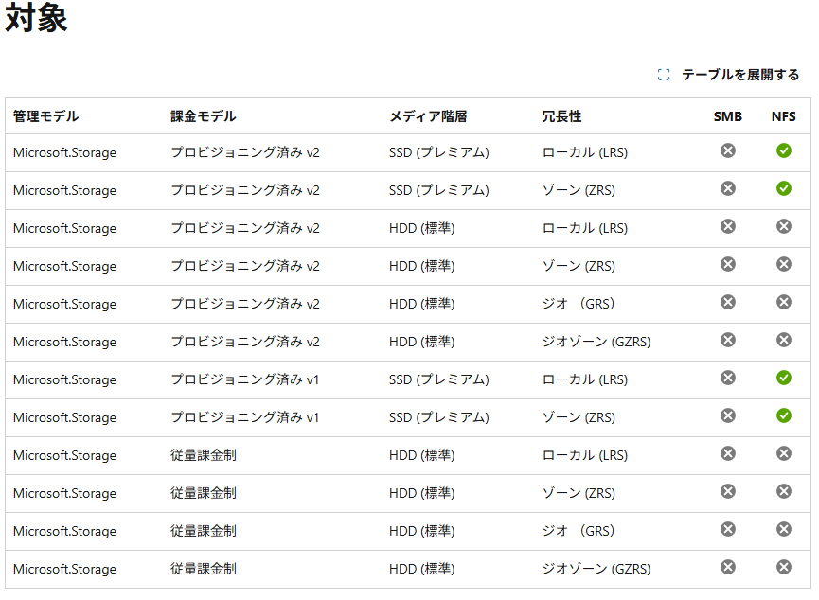This screenshot has height=600, width=819.
Task: Click the SMB cross icon in the 従量課金制 ジオゾーン (GZRS) row
Action: click(727, 567)
